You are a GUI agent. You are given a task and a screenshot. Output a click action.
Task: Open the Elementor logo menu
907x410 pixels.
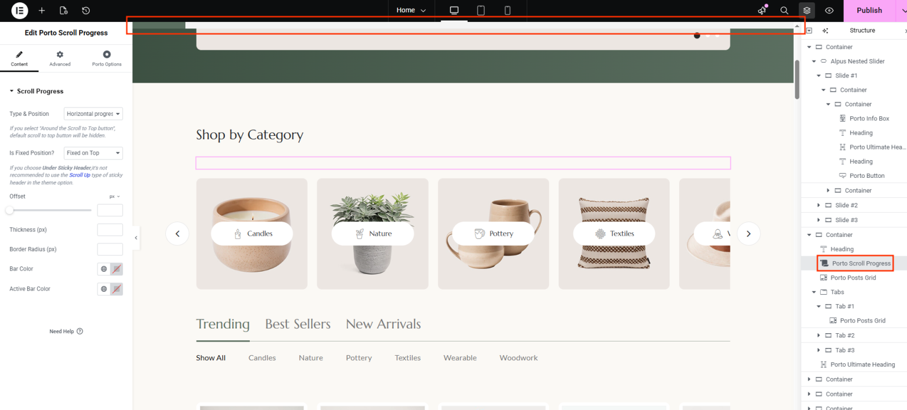(x=19, y=11)
